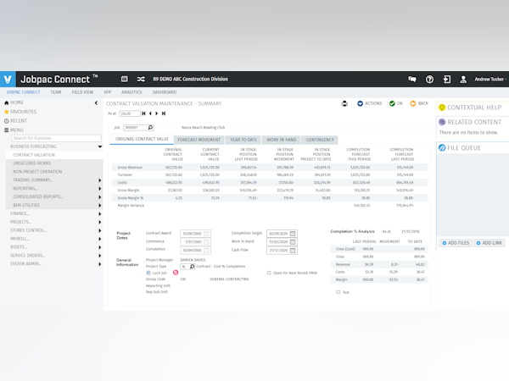This screenshot has width=509, height=381.
Task: Toggle the Lock Job checkbox
Action: pyautogui.click(x=148, y=273)
